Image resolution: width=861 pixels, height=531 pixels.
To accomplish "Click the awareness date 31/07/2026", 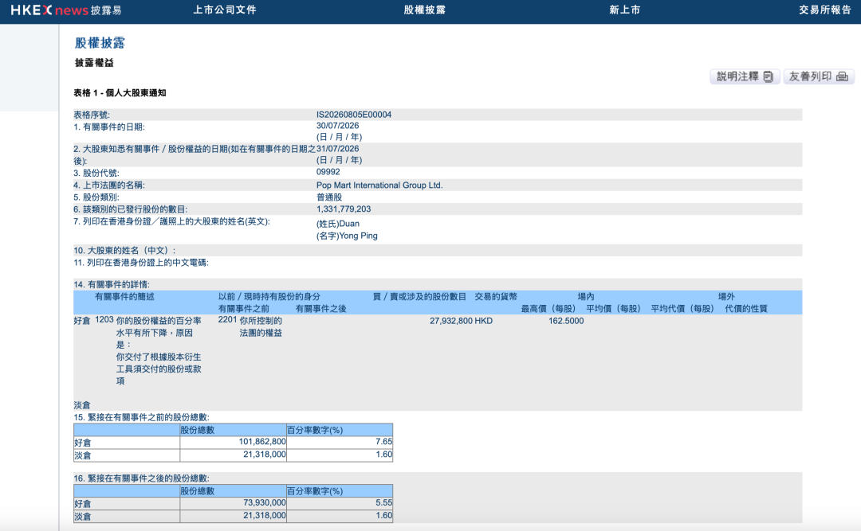I will pos(337,149).
